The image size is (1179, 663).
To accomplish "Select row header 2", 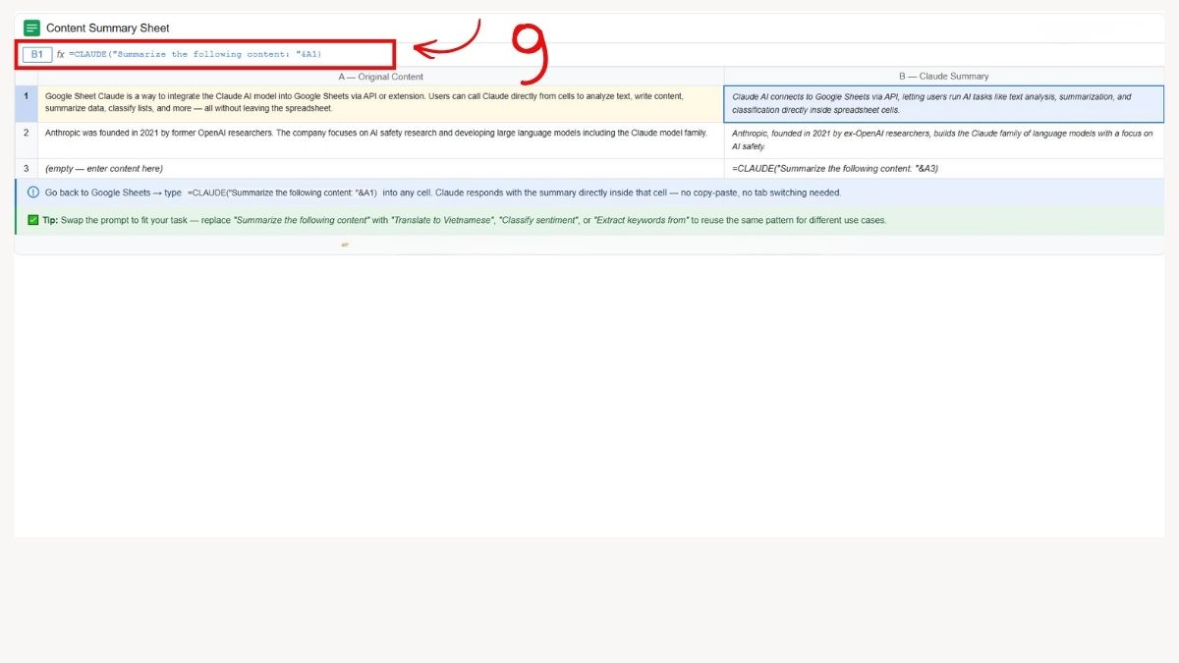I will pyautogui.click(x=27, y=140).
